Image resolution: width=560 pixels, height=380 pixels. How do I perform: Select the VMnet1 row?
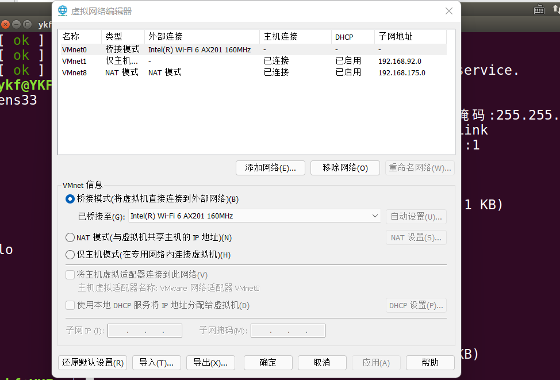click(254, 61)
